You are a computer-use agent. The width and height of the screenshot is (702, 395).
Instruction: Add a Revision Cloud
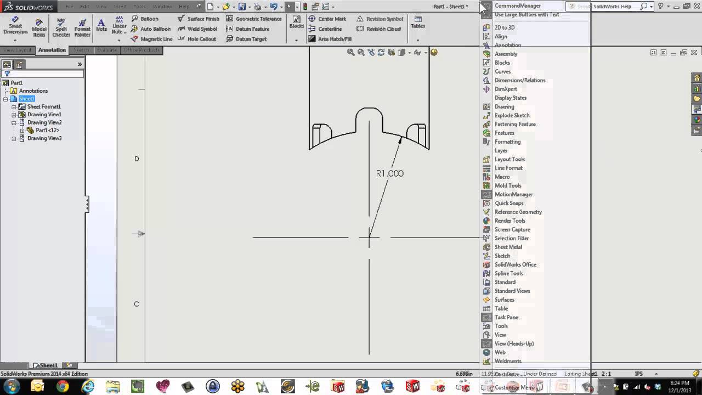pyautogui.click(x=378, y=29)
